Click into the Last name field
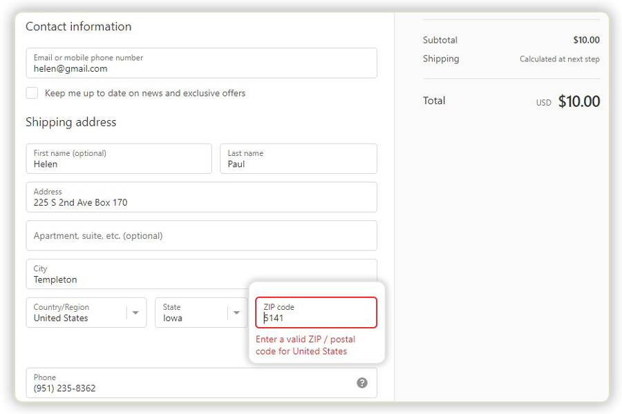The height and width of the screenshot is (414, 622). coord(299,159)
